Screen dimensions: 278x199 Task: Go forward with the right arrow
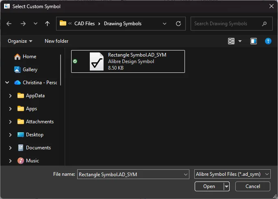click(x=23, y=24)
